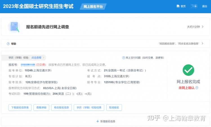This screenshot has width=211, height=127.
Task: Click 该报考点已开通网上支付 payment notice
Action: coord(77,65)
